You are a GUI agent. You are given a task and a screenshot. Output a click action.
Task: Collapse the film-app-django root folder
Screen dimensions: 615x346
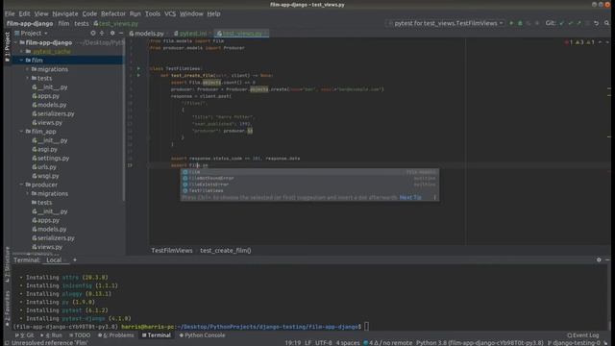click(15, 42)
